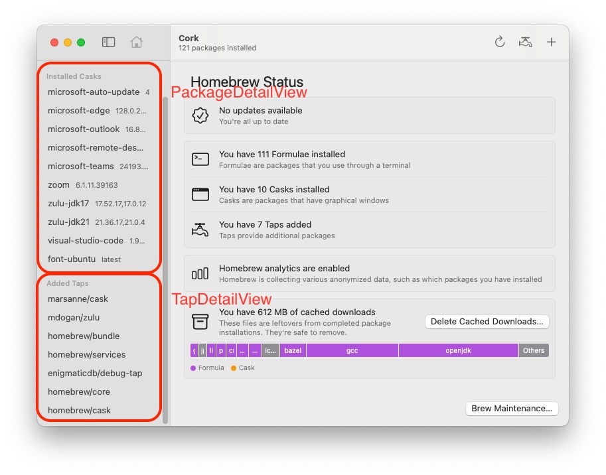Install a package with the plus icon
The height and width of the screenshot is (475, 606).
tap(551, 42)
